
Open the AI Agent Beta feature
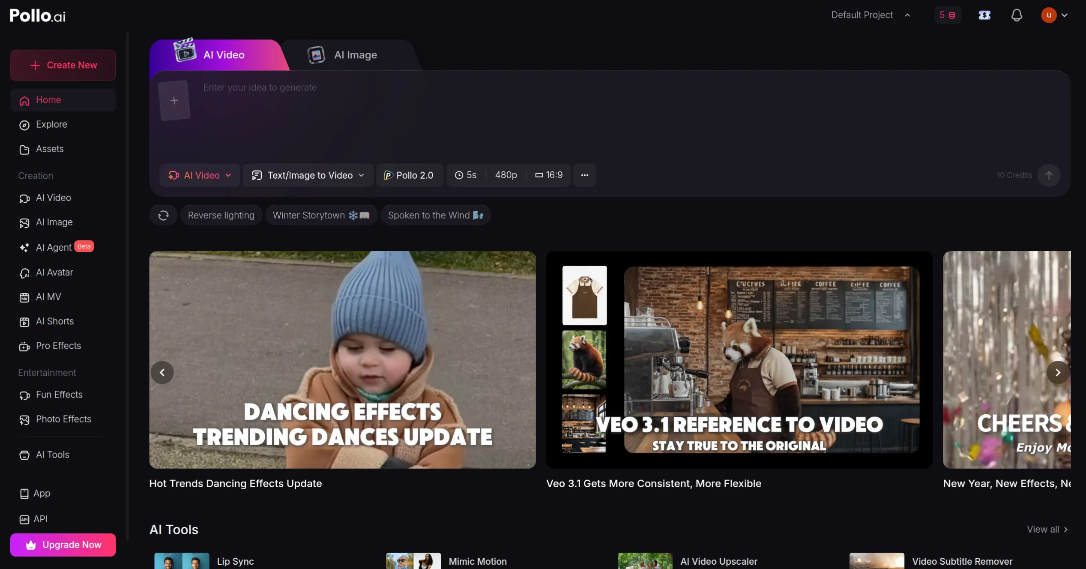pyautogui.click(x=54, y=247)
